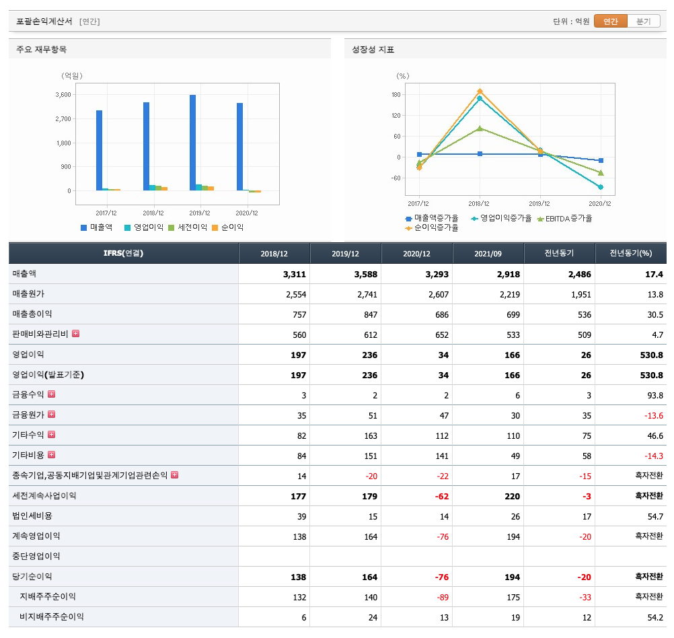Image resolution: width=674 pixels, height=638 pixels.
Task: Click the red -62 세전계속사업이익 value
Action: [442, 497]
